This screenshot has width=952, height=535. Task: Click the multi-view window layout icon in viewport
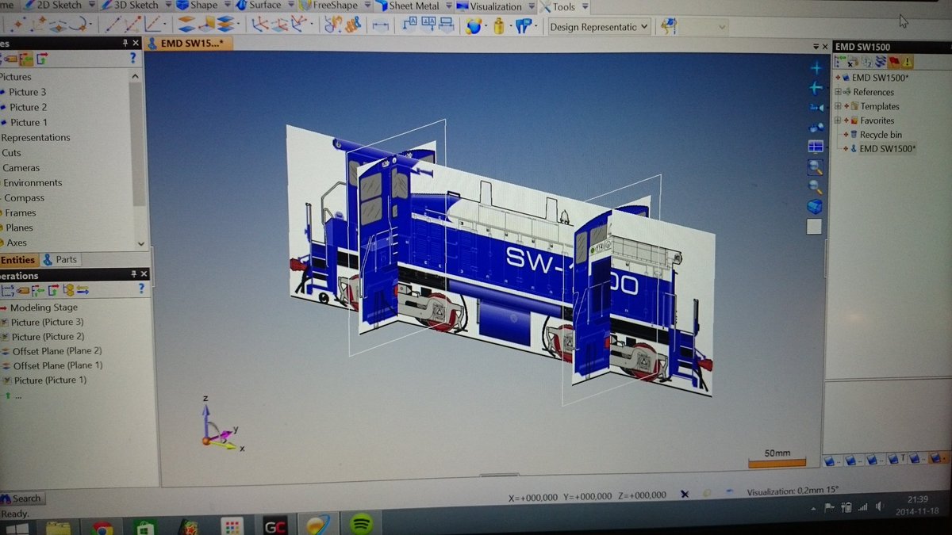coord(815,146)
